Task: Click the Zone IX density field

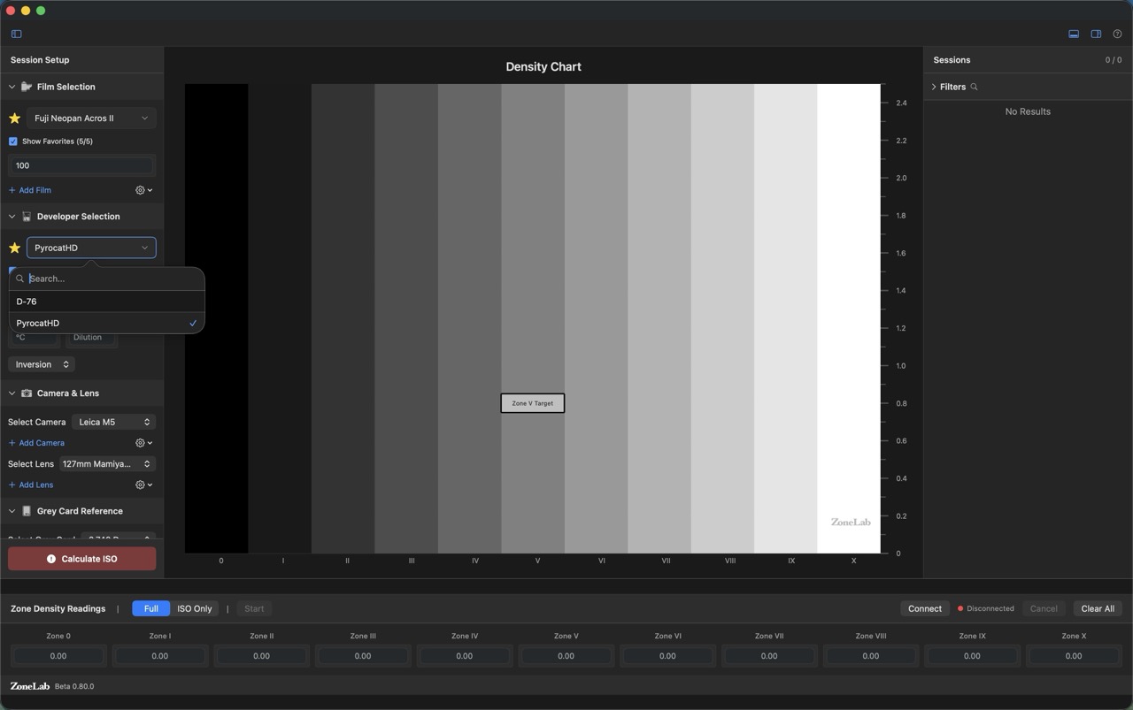Action: coord(972,656)
